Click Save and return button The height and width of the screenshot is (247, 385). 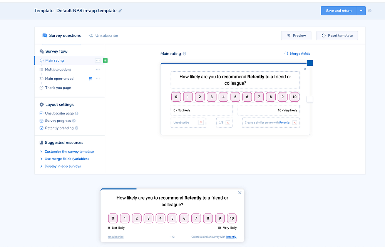tap(338, 11)
